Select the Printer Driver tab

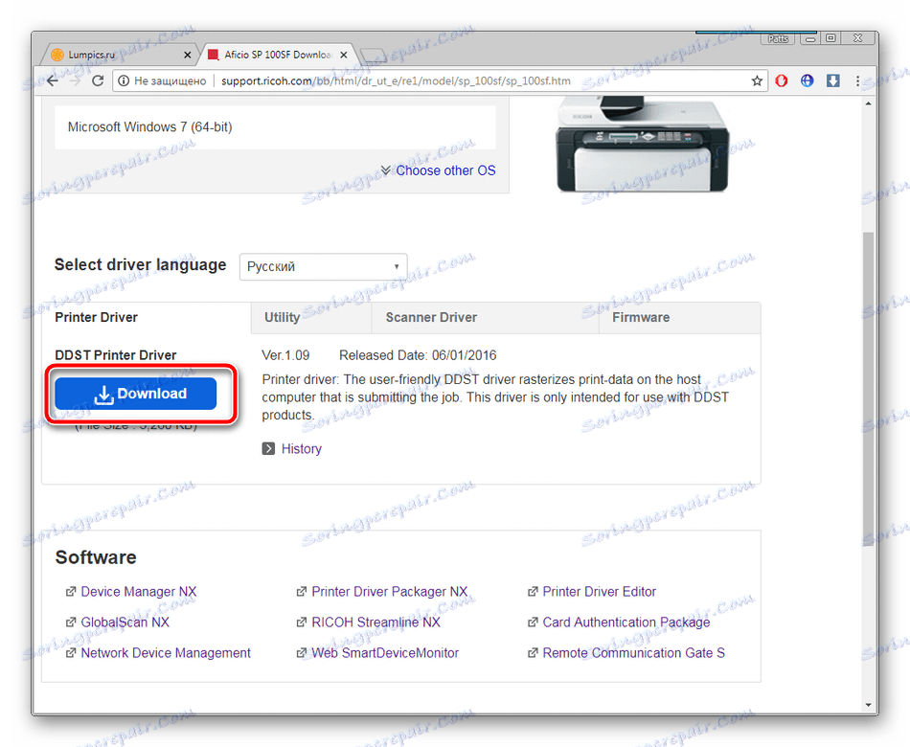coord(147,318)
